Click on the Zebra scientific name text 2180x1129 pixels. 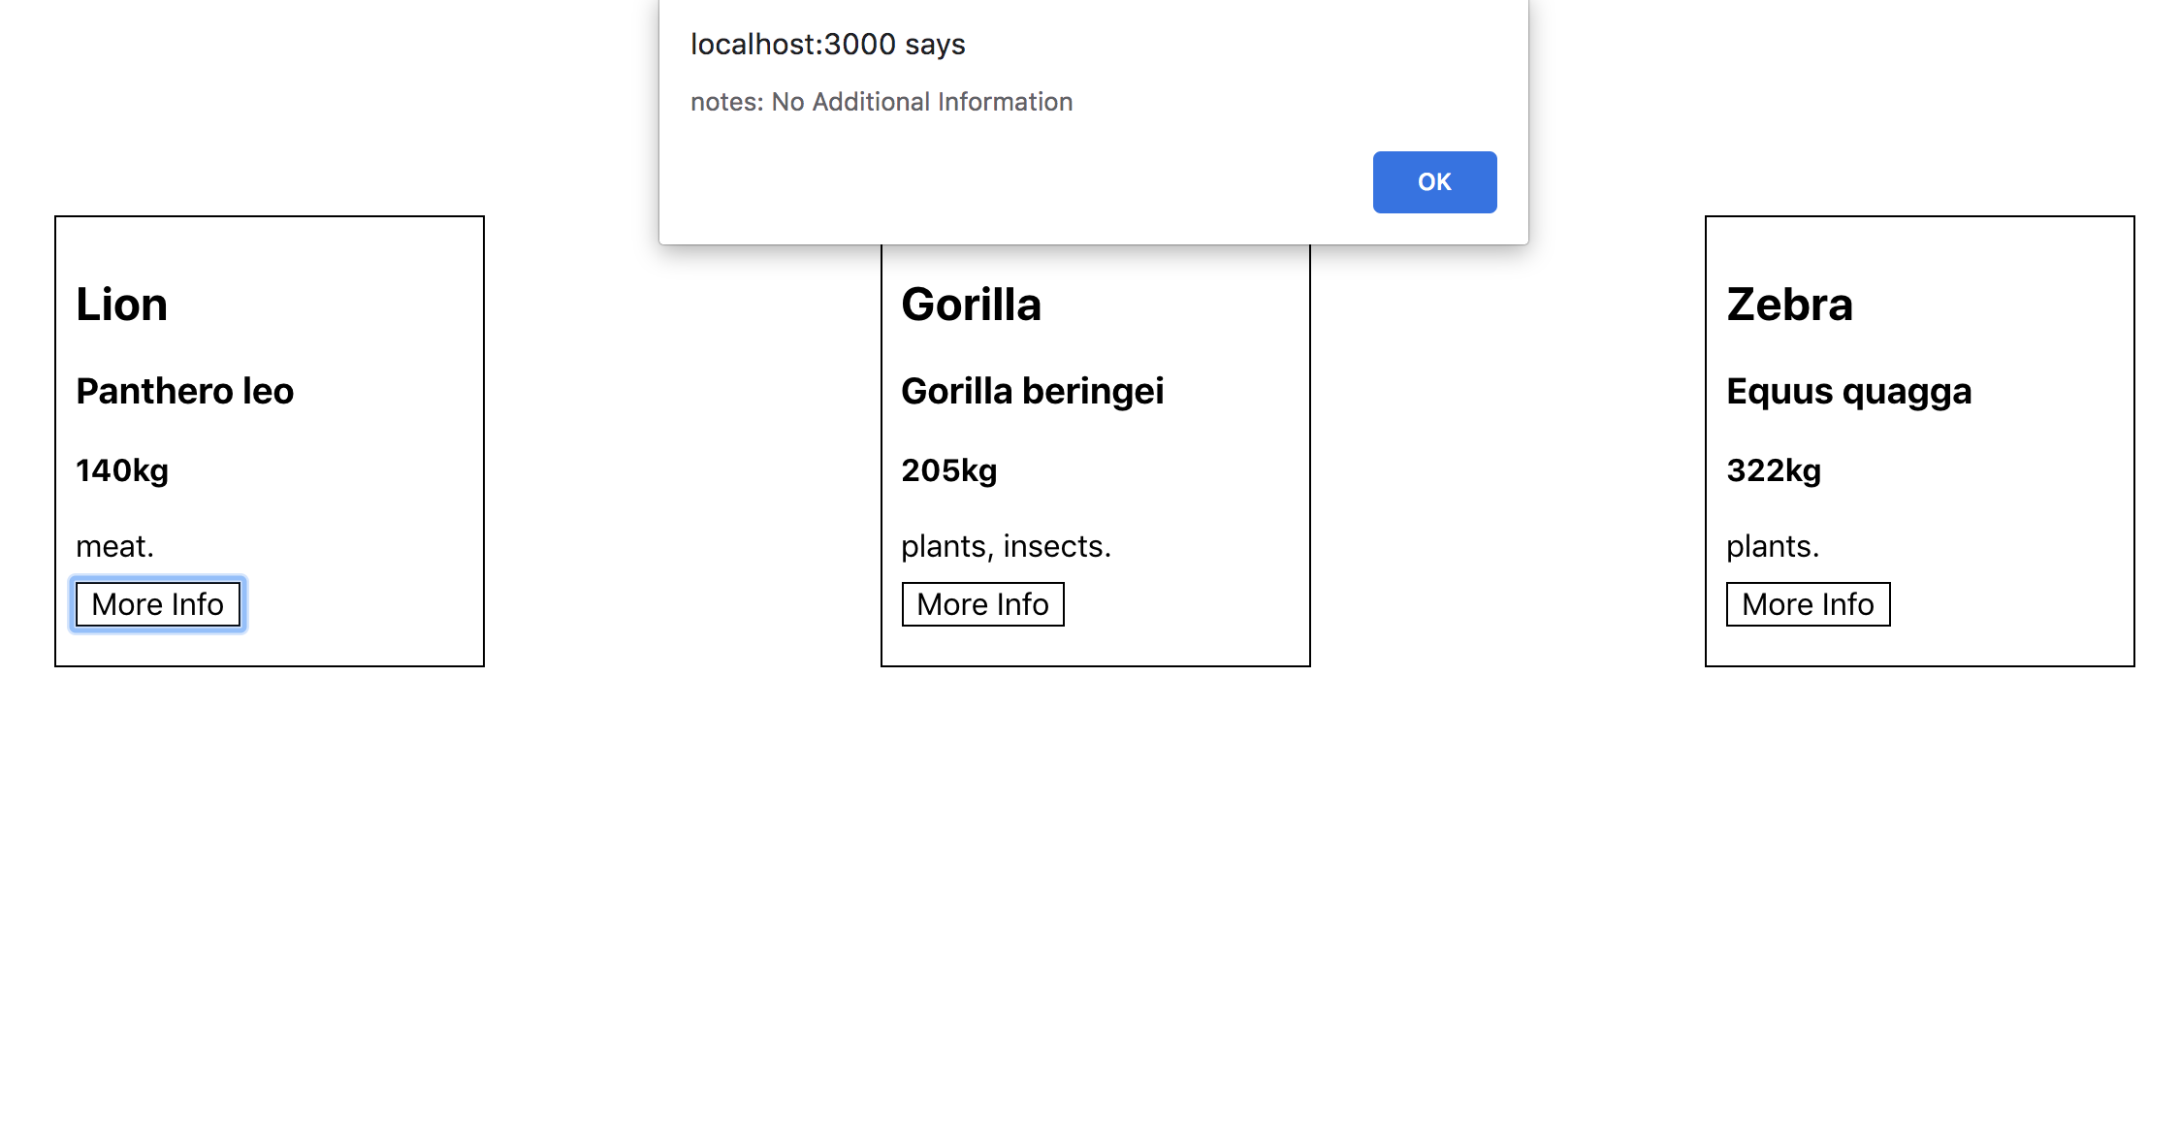click(1847, 389)
